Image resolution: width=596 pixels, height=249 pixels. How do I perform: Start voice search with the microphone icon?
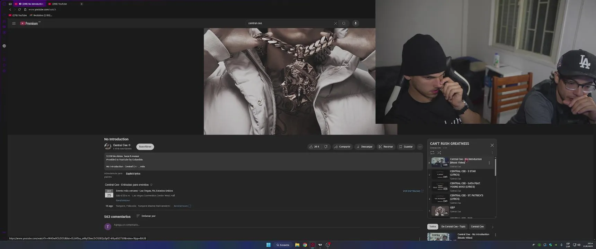356,24
